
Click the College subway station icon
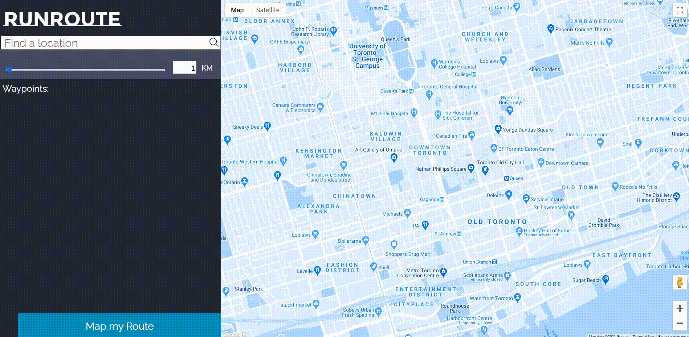point(474,74)
